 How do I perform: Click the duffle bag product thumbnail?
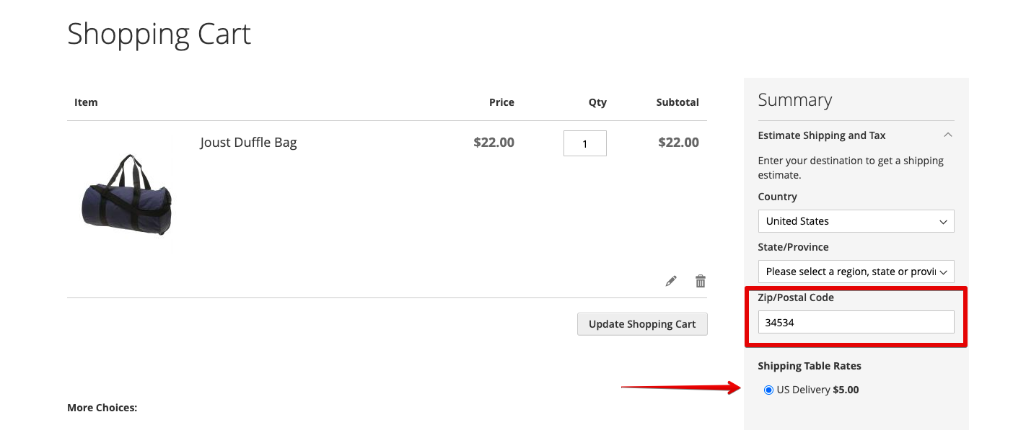pyautogui.click(x=127, y=194)
